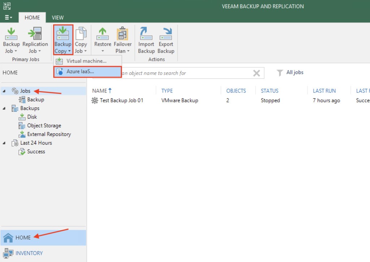Click the Success node icon
Viewport: 370px width, 262px height.
pyautogui.click(x=22, y=151)
